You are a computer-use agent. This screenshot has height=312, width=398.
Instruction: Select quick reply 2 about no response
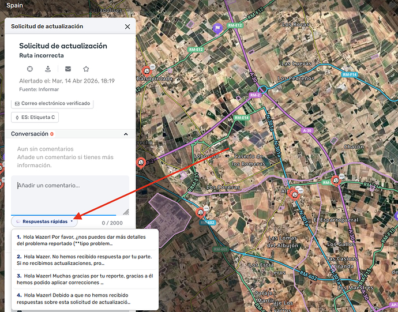click(85, 260)
